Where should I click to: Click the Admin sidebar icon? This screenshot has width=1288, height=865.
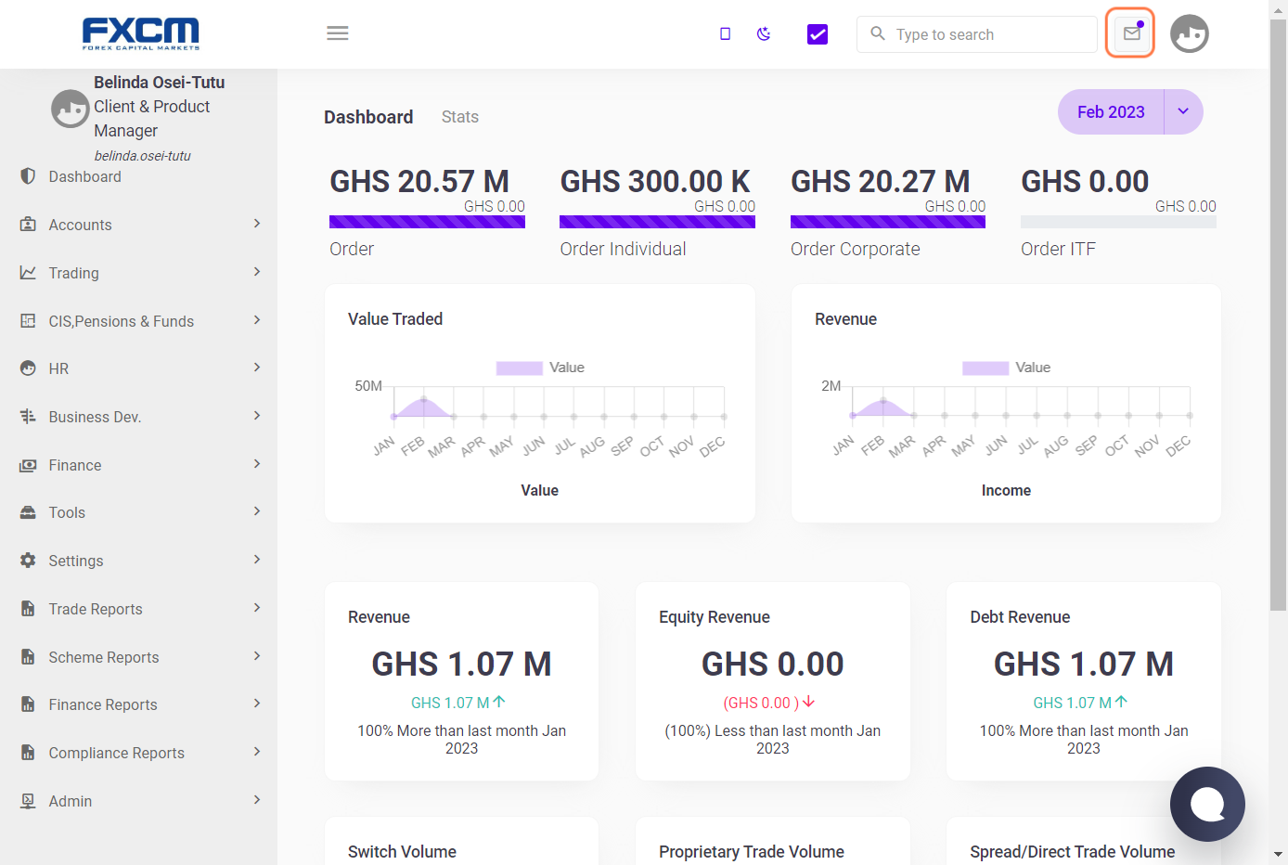[x=28, y=801]
